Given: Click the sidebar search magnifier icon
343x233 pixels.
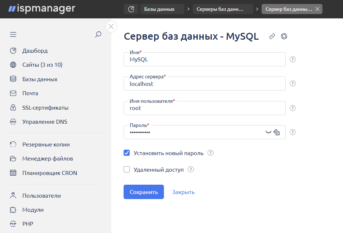Looking at the screenshot, I should point(98,35).
